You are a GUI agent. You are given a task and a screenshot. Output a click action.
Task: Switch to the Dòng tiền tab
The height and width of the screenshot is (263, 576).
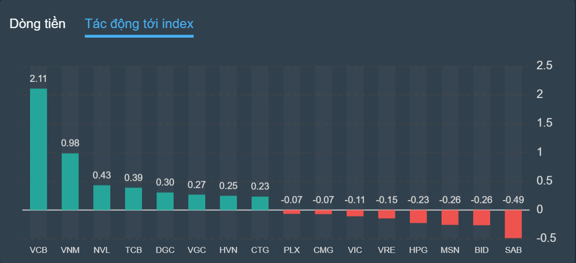click(x=37, y=24)
